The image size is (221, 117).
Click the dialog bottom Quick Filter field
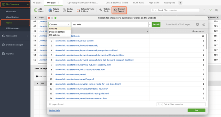click(184, 104)
